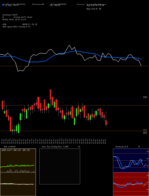Viewport: 149px width, 196px height.
Task: Click the '(MGR) 6.7, 28, 32' ADX values
Action: (x=30, y=24)
